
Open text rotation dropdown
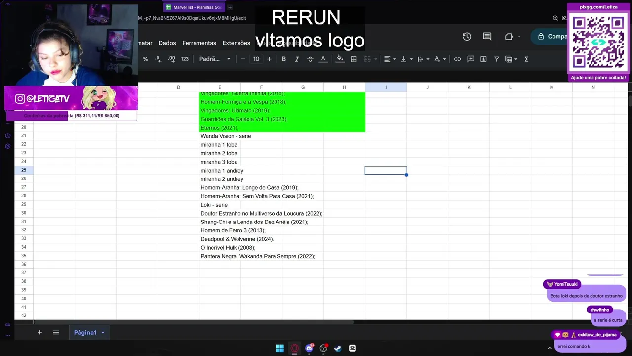(439, 59)
